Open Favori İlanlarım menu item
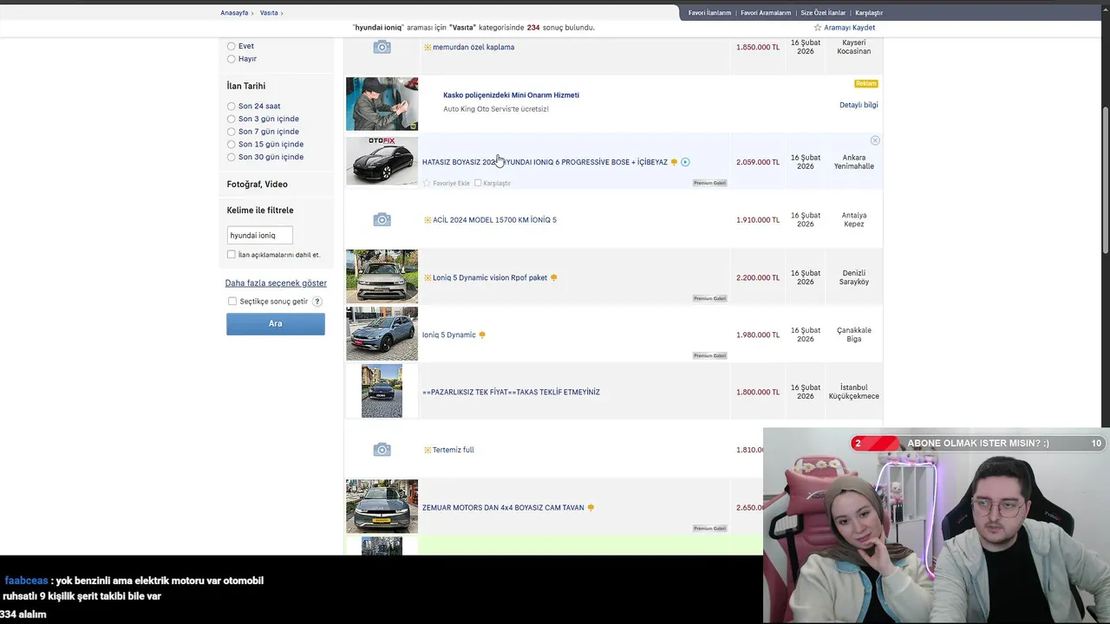Image resolution: width=1110 pixels, height=624 pixels. (x=709, y=13)
